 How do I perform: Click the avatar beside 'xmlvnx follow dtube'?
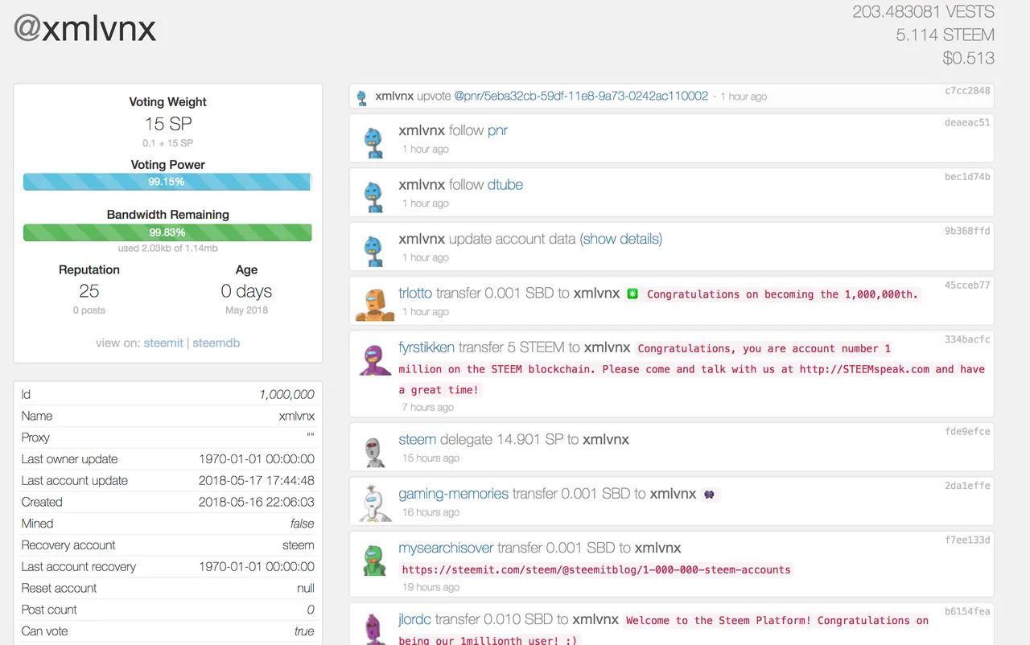pyautogui.click(x=373, y=195)
